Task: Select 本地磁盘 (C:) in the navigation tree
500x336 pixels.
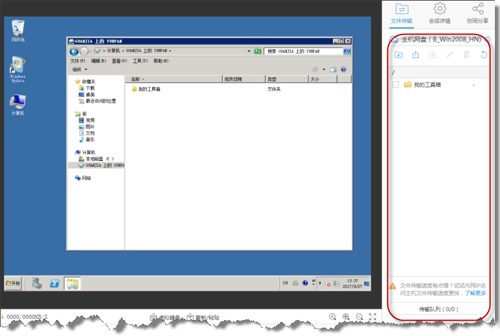Action: [100, 158]
